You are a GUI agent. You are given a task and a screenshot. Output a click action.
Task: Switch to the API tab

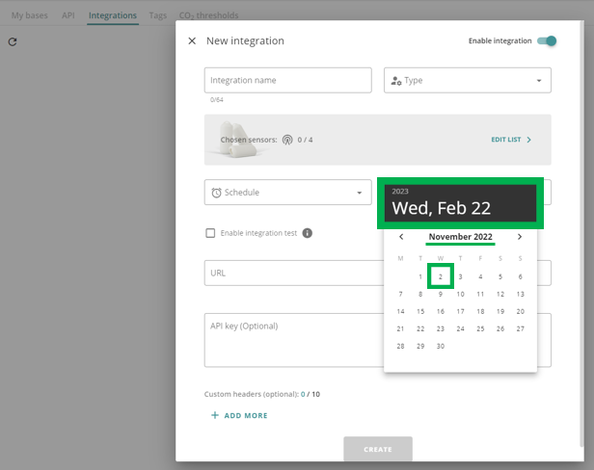68,15
